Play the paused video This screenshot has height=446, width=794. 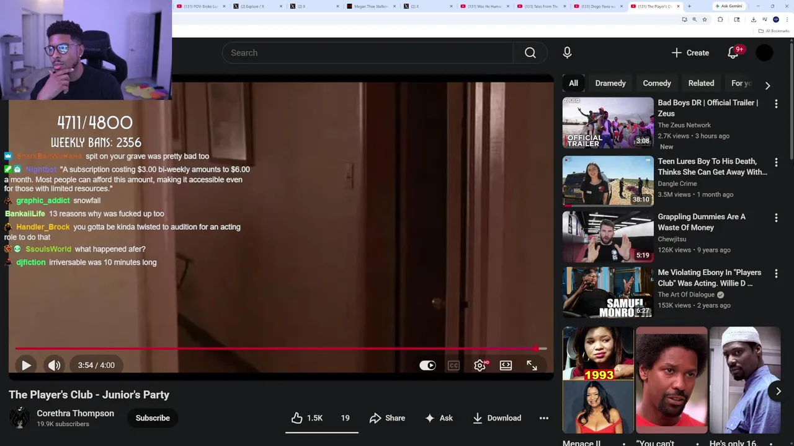click(26, 365)
